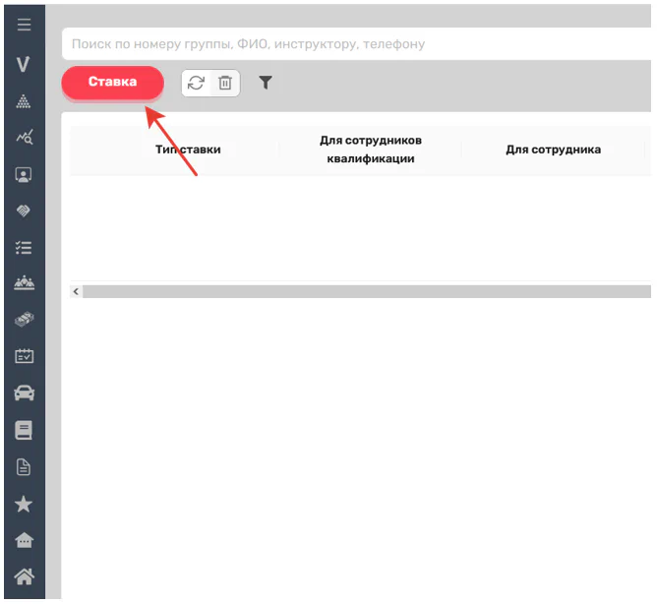This screenshot has width=657, height=604.
Task: Open the document page icon in the sidebar
Action: [24, 467]
